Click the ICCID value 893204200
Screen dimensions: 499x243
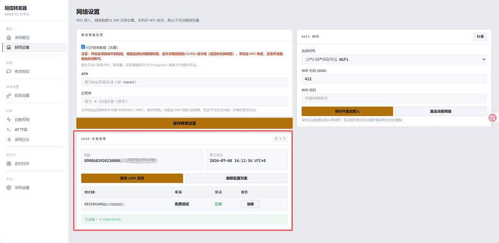click(x=105, y=204)
